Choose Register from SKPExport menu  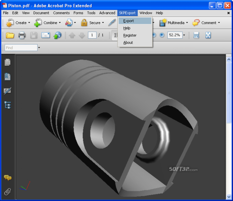click(135, 35)
